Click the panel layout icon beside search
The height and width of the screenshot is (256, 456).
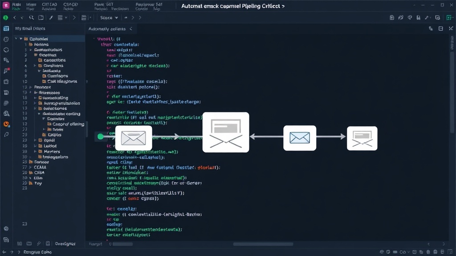tap(41, 18)
